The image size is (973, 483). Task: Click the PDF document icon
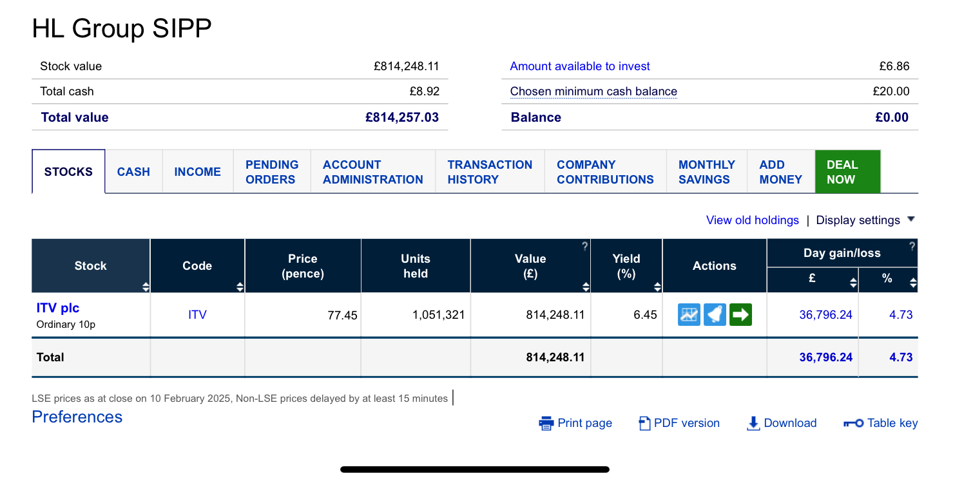tap(644, 423)
